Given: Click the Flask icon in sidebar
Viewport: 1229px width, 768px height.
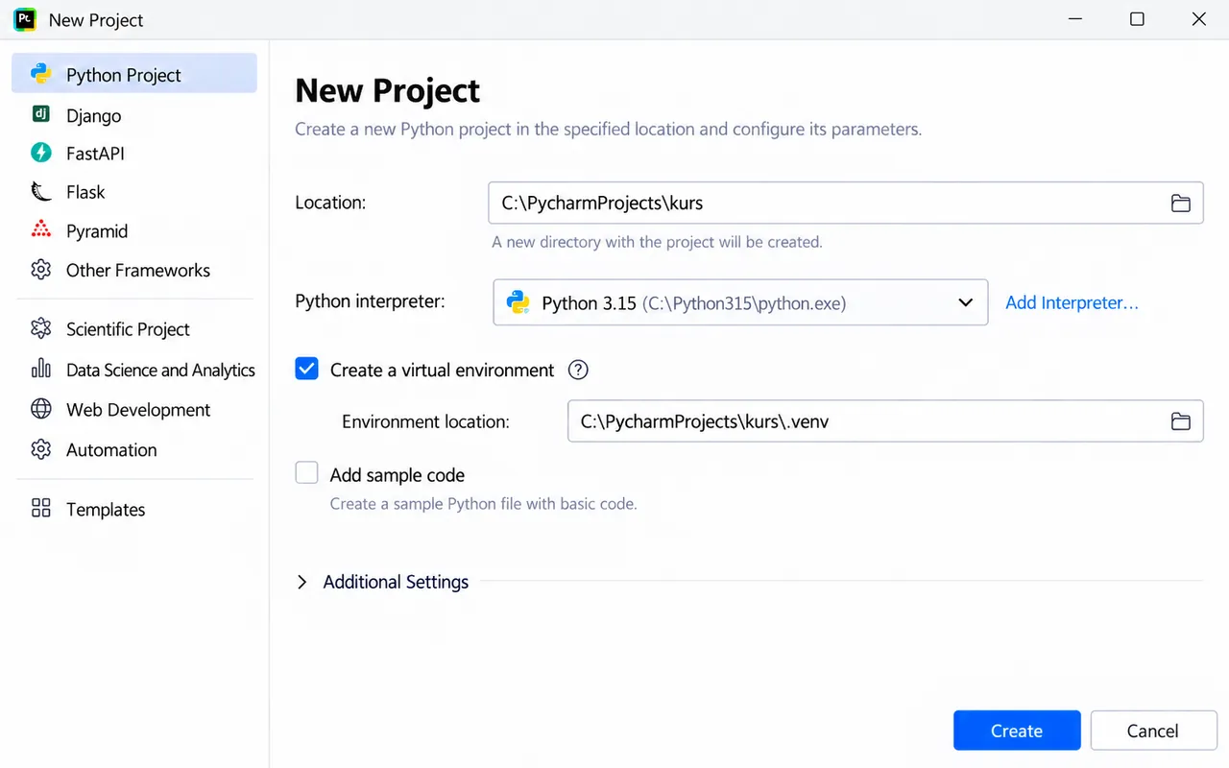Looking at the screenshot, I should pyautogui.click(x=40, y=192).
